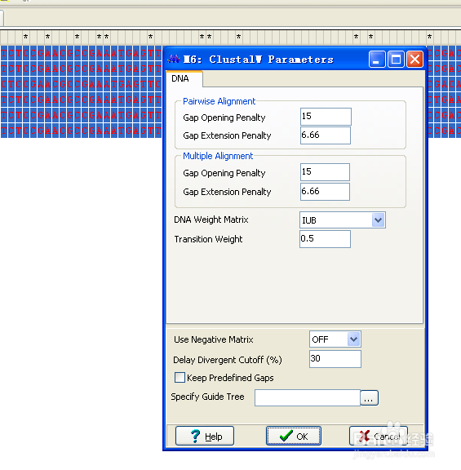Close the ClustalW Parameters dialog

click(x=414, y=60)
